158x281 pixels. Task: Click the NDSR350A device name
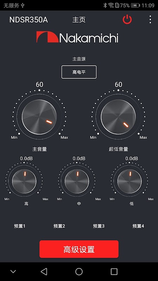[x=29, y=20]
